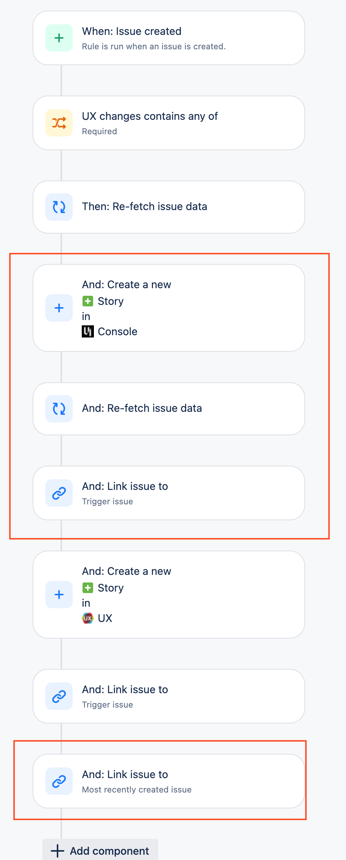Click the blue plus icon on Create a new Story in UX
The image size is (346, 860).
(59, 594)
